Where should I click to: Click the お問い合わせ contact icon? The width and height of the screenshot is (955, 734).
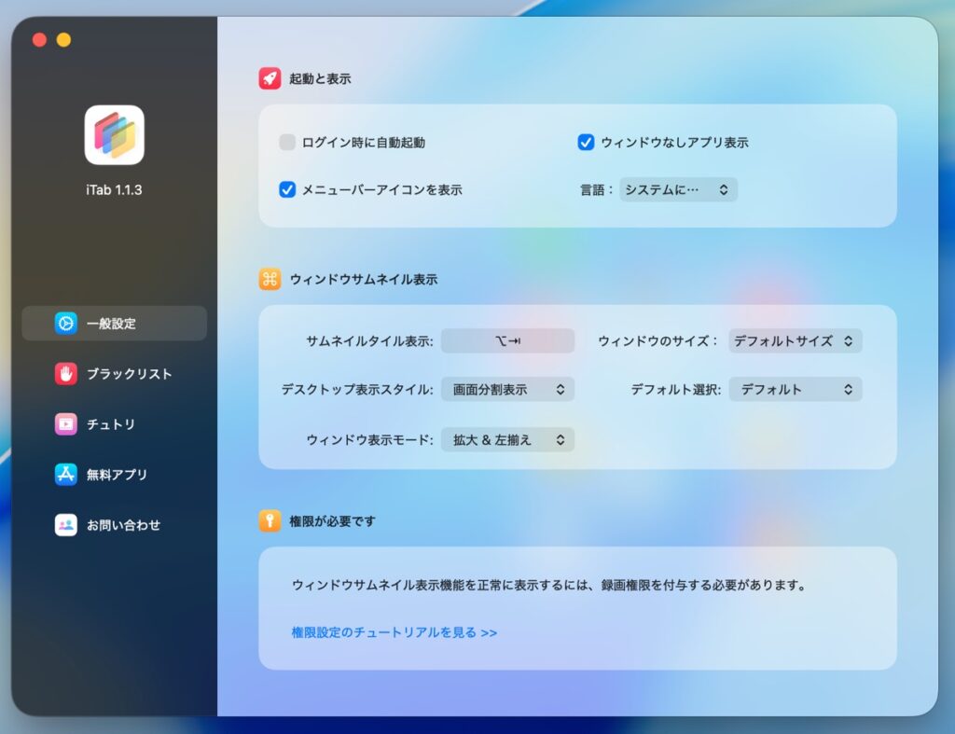[66, 525]
